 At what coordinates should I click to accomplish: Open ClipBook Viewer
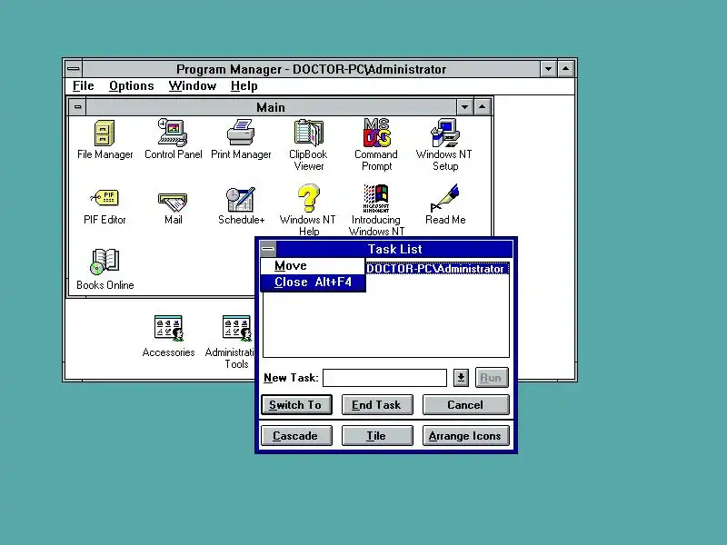[x=308, y=133]
